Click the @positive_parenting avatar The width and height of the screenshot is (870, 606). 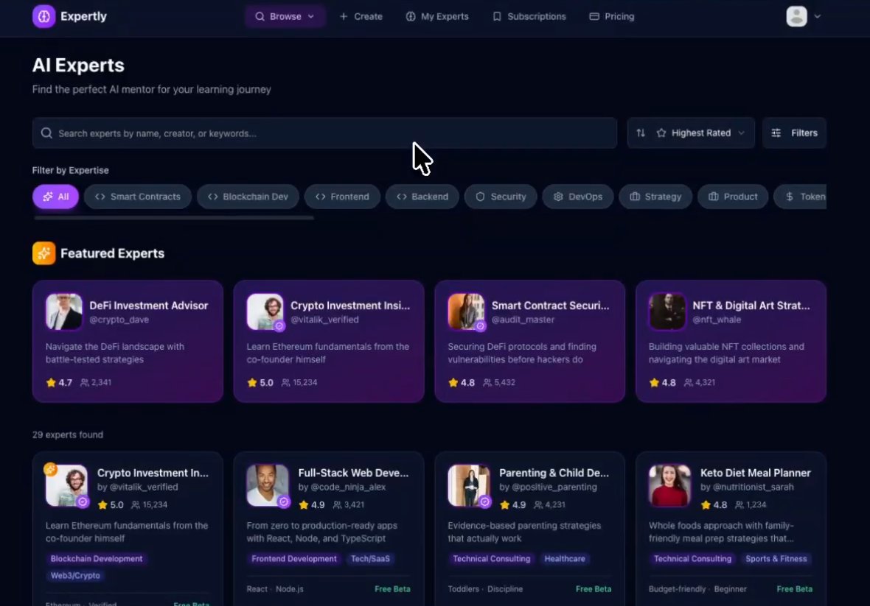(x=469, y=485)
